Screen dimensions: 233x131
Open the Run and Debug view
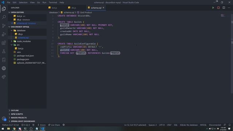click(x=4, y=34)
